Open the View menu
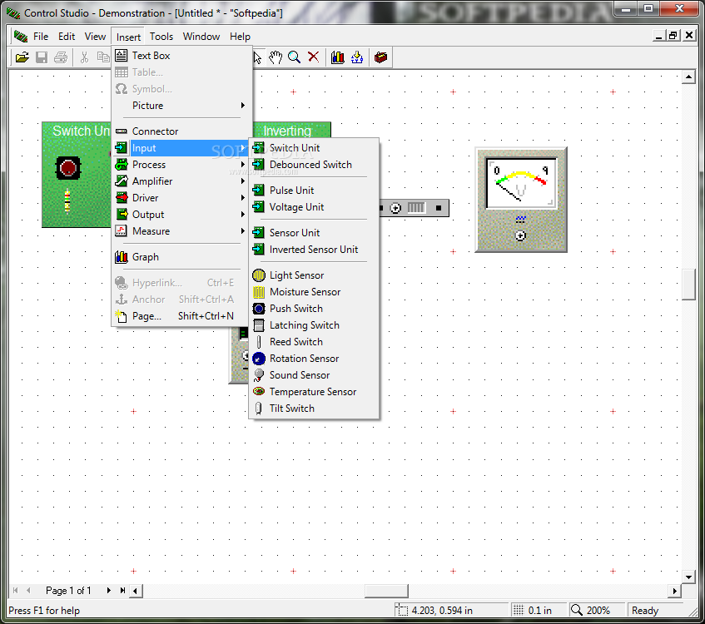 96,37
